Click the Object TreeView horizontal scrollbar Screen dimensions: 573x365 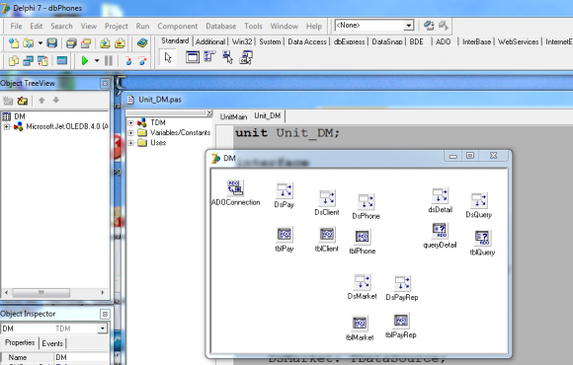tap(54, 292)
